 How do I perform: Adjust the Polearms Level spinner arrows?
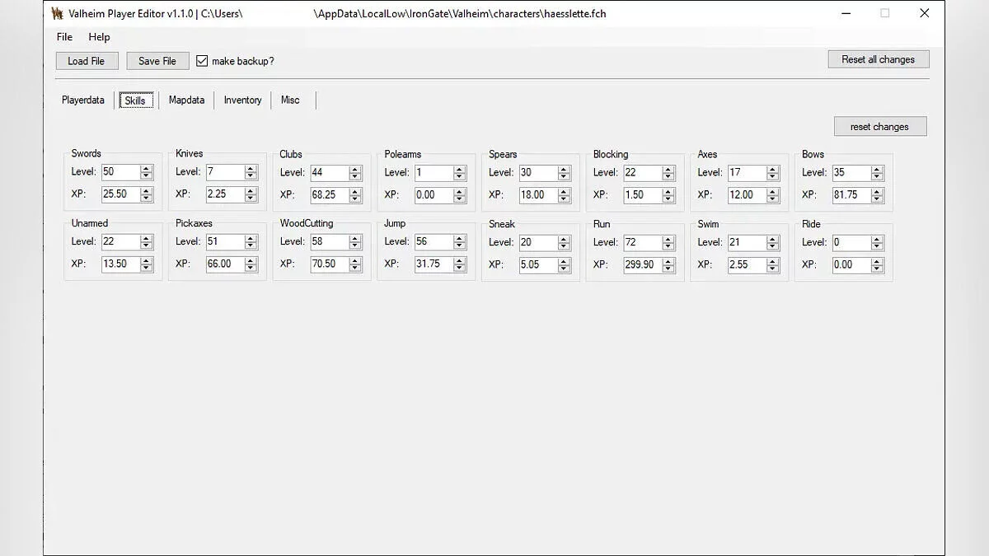point(460,173)
